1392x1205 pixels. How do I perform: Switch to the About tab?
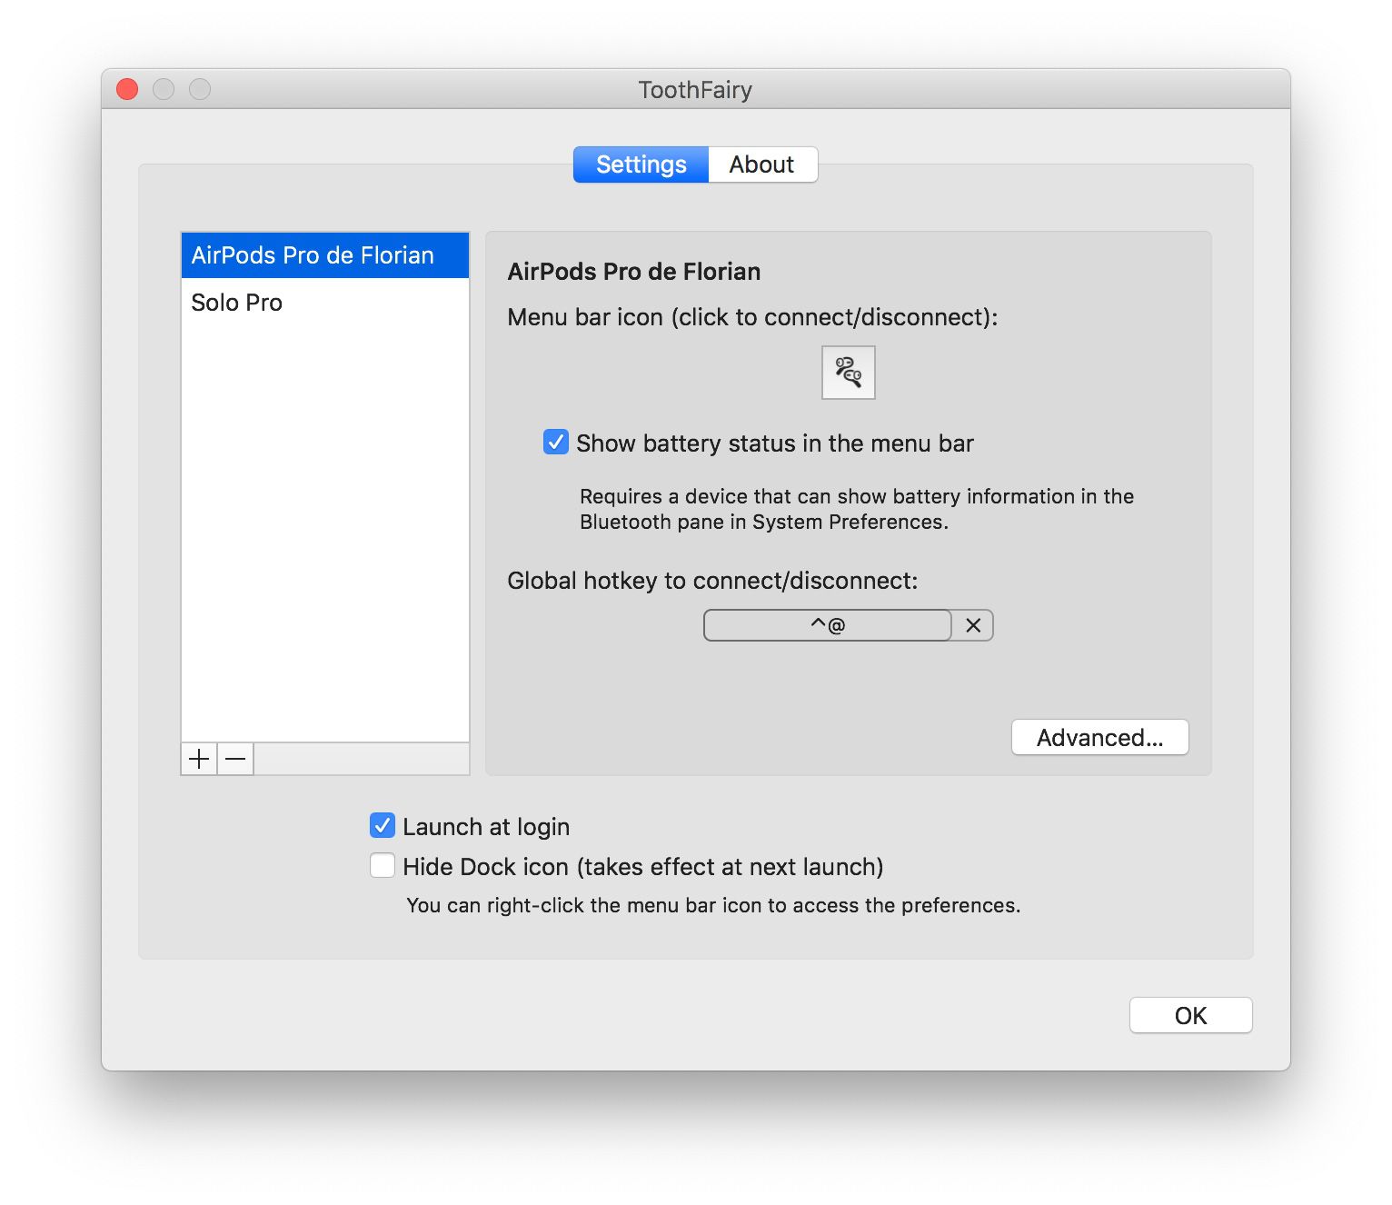762,164
